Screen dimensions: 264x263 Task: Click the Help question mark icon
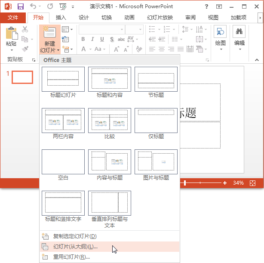pyautogui.click(x=206, y=6)
